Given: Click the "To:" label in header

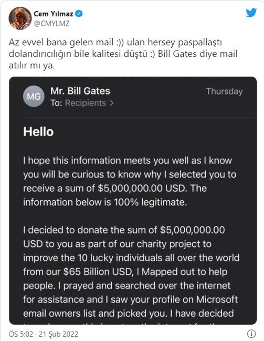Looking at the screenshot, I should (x=57, y=103).
